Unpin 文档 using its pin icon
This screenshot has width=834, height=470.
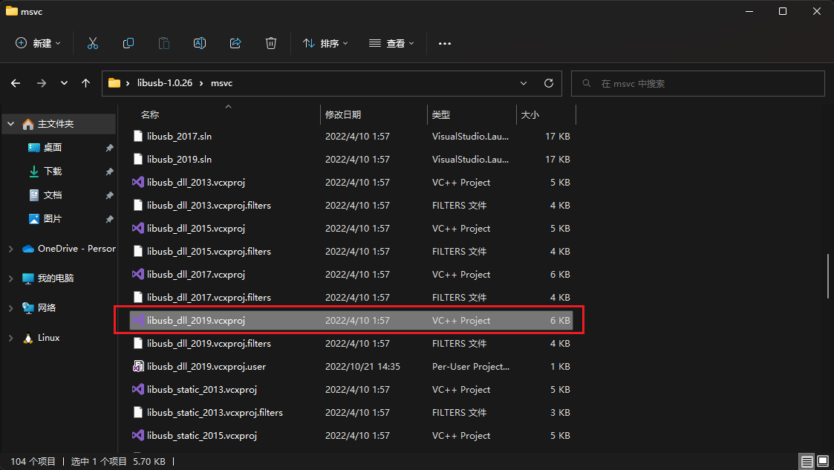109,195
